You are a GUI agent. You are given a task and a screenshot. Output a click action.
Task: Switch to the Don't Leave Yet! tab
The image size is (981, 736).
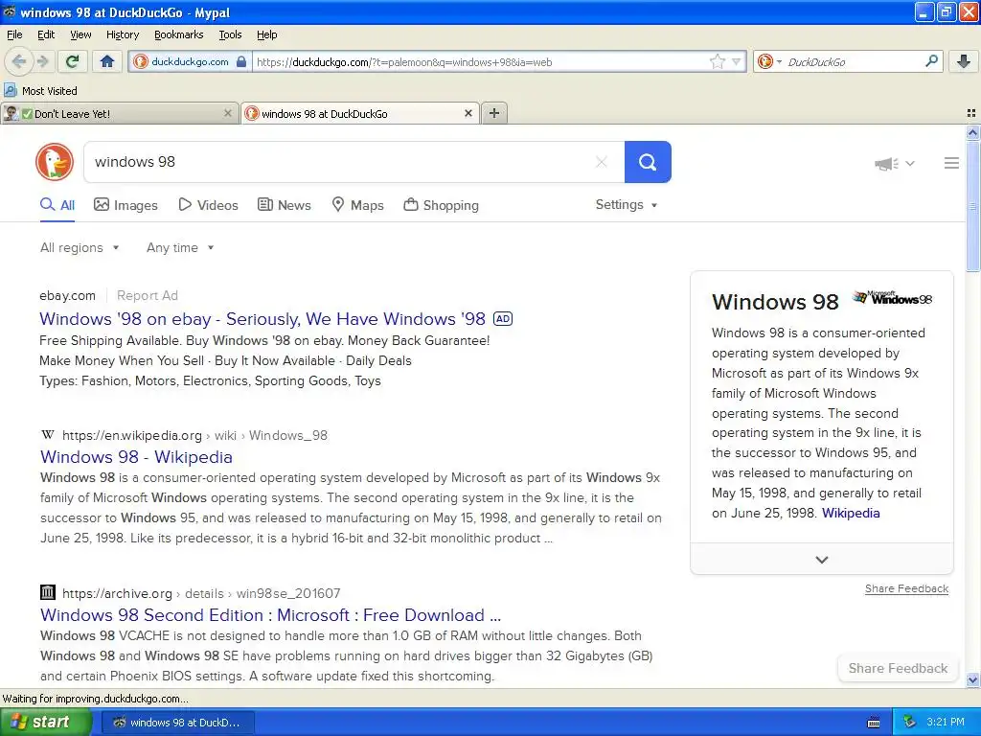click(119, 113)
